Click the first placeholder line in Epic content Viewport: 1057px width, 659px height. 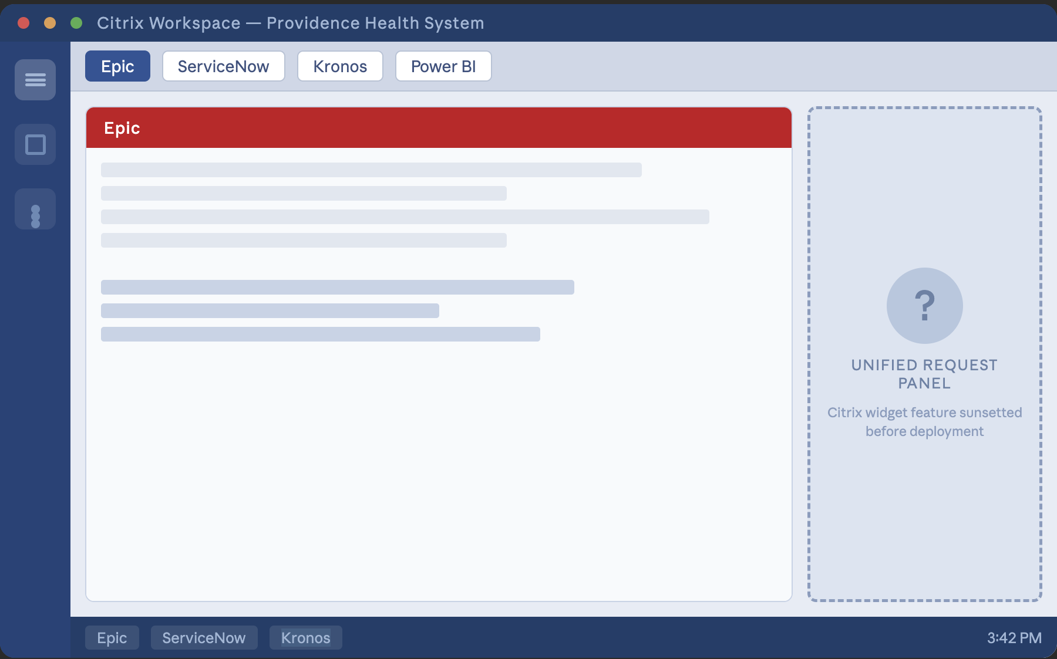coord(371,170)
